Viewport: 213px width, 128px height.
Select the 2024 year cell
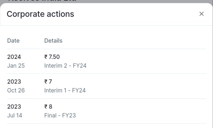click(x=14, y=57)
